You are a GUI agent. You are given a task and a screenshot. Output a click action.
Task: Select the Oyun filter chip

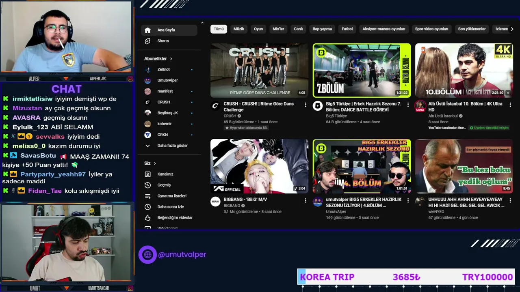click(258, 29)
